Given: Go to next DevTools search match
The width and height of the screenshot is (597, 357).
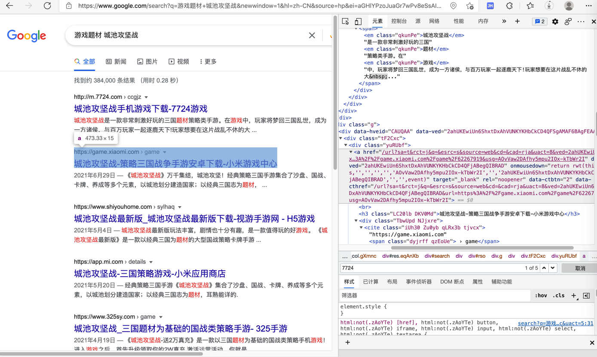Looking at the screenshot, I should click(x=553, y=268).
